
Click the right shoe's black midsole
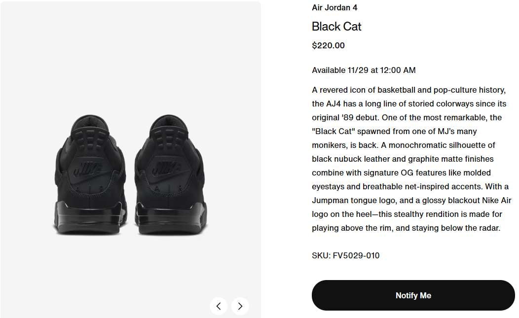pos(169,217)
